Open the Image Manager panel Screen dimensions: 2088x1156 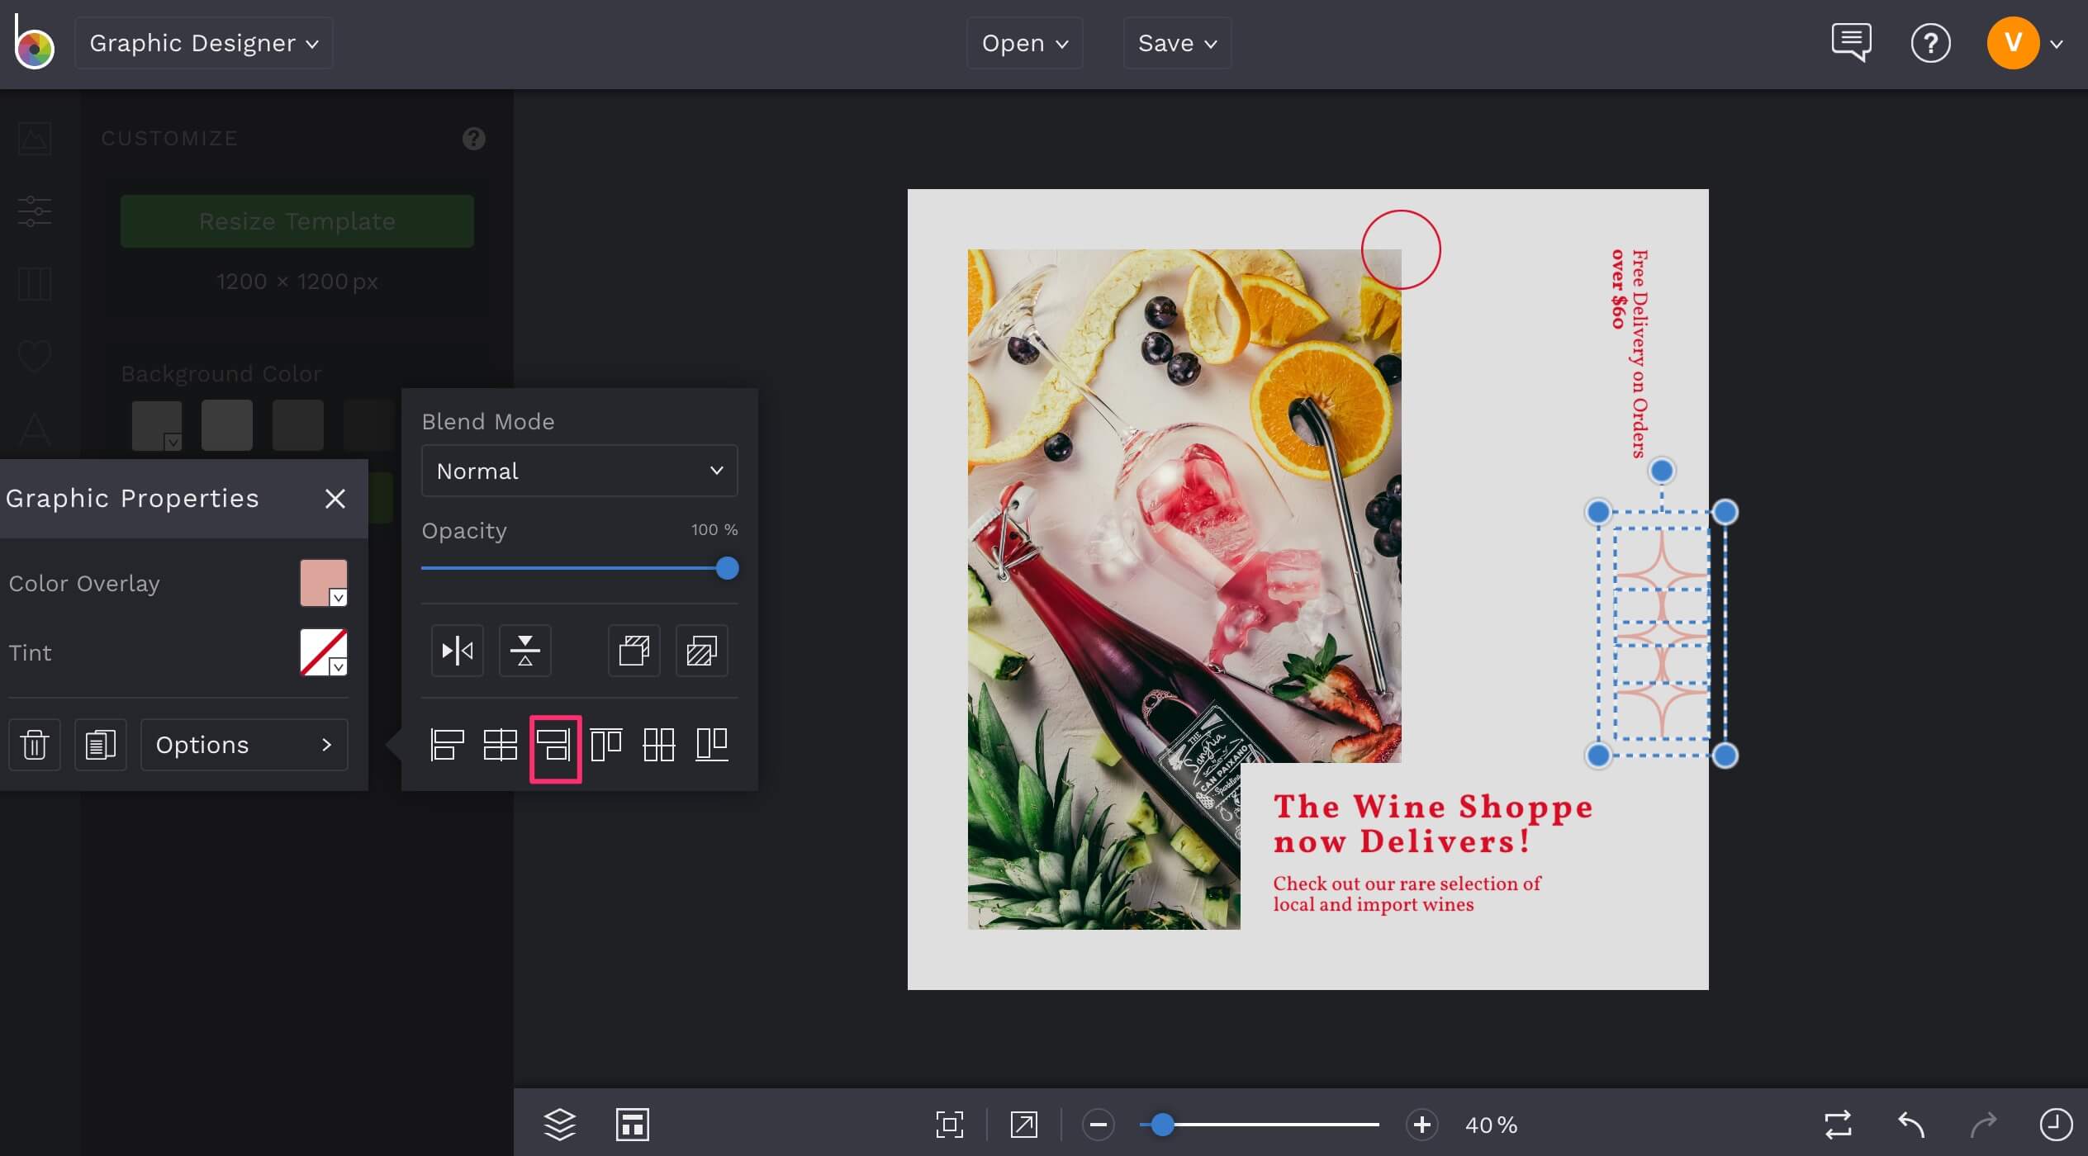coord(35,139)
